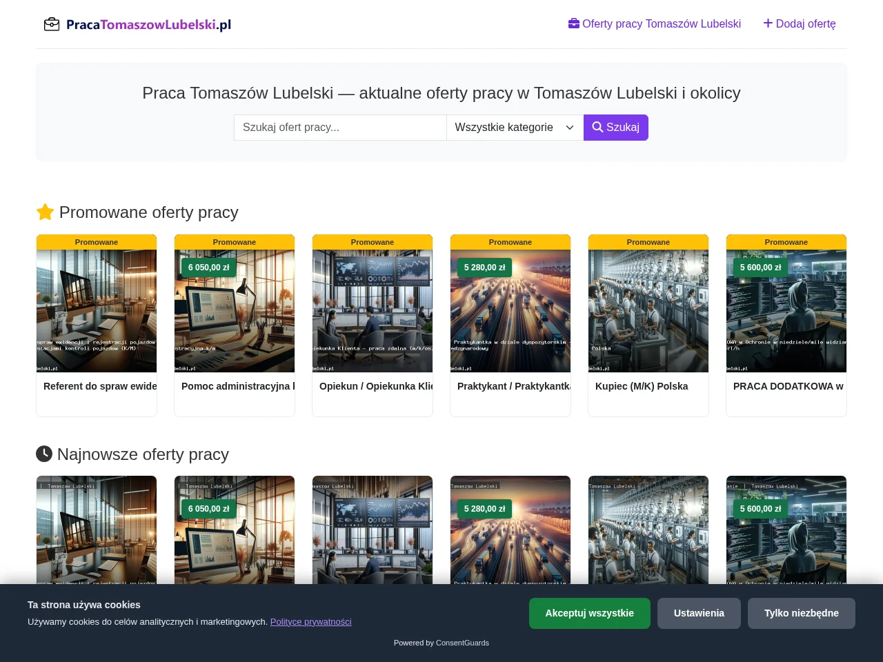The height and width of the screenshot is (662, 883).
Task: Click 5 280,00 zł badge in promoted offers
Action: pos(485,268)
